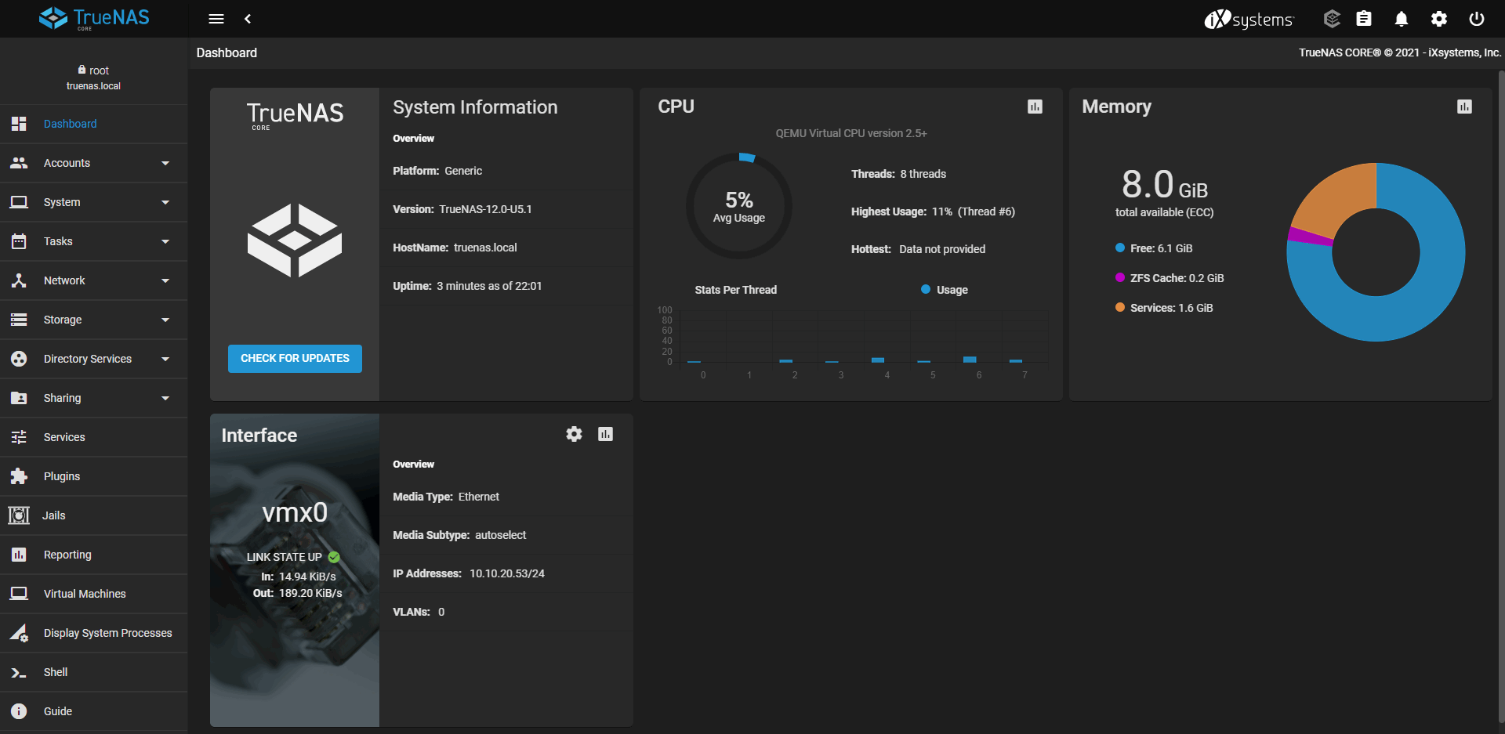Click the iXsystems logo
The height and width of the screenshot is (734, 1505).
(x=1249, y=19)
